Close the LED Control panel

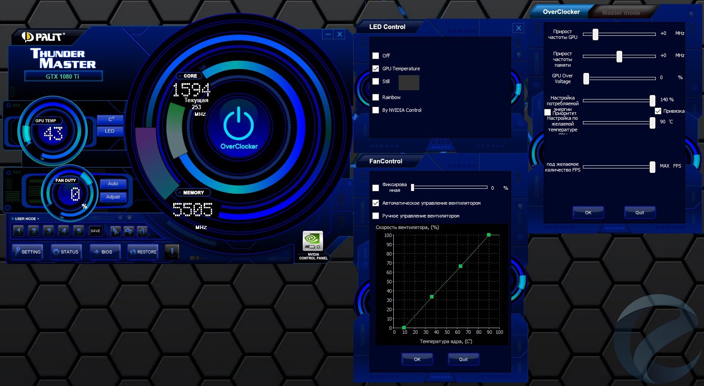coord(518,28)
